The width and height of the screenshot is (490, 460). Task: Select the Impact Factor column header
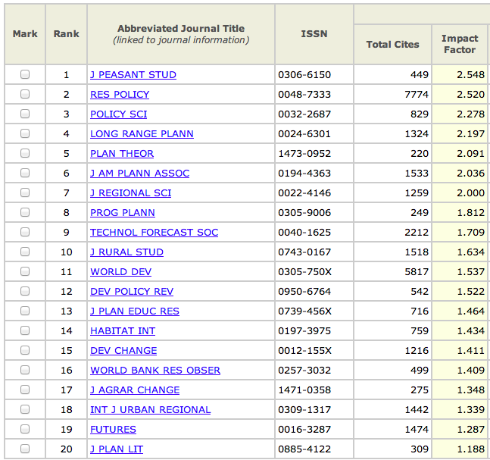coord(460,44)
